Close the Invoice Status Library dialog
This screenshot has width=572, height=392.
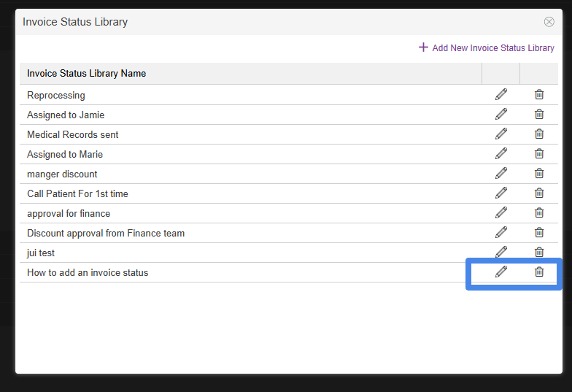(549, 22)
